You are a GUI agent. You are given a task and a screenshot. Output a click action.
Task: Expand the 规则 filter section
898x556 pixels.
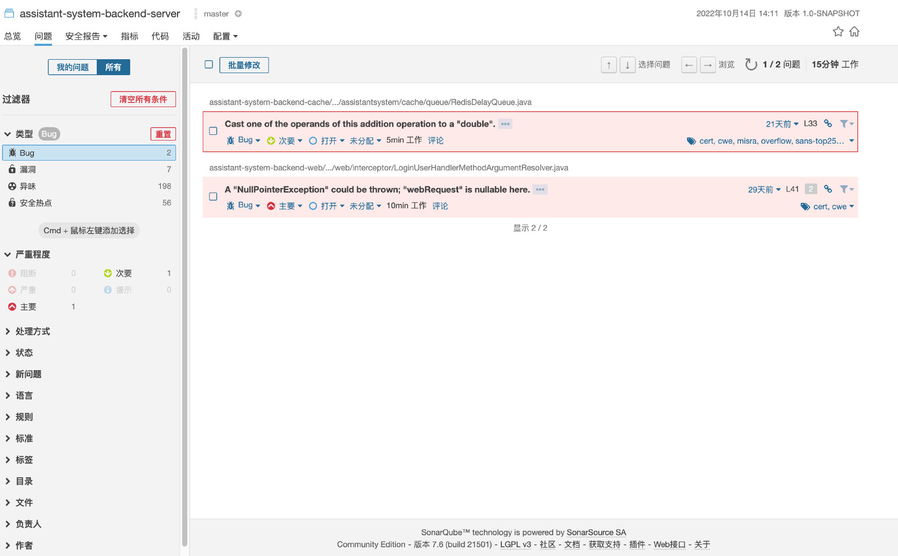pos(19,417)
